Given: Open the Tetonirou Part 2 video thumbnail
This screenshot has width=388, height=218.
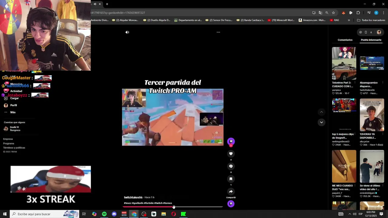Looking at the screenshot, I should click(x=344, y=63).
